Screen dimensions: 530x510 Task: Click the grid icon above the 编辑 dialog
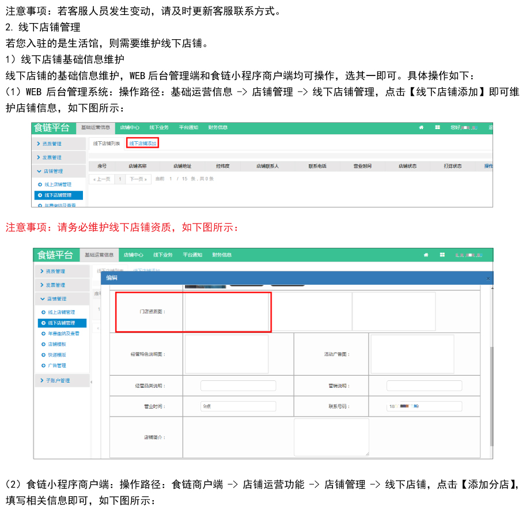[x=442, y=255]
